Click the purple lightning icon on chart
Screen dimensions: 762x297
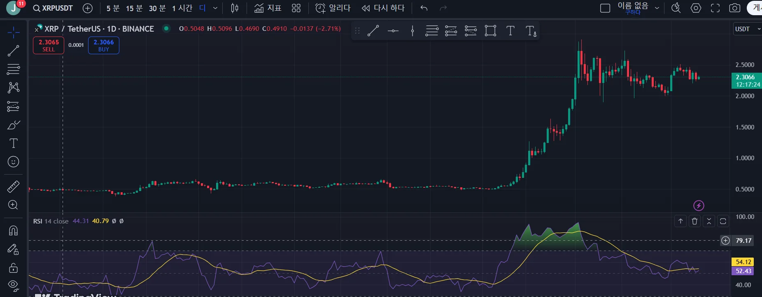tap(699, 205)
